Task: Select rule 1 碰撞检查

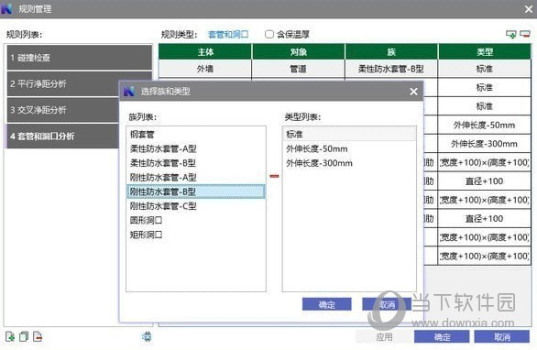Action: coord(80,58)
